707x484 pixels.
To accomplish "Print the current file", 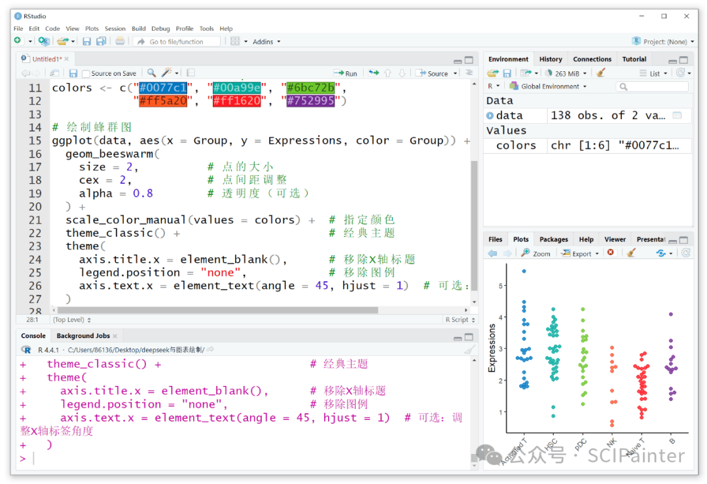I will (x=120, y=41).
